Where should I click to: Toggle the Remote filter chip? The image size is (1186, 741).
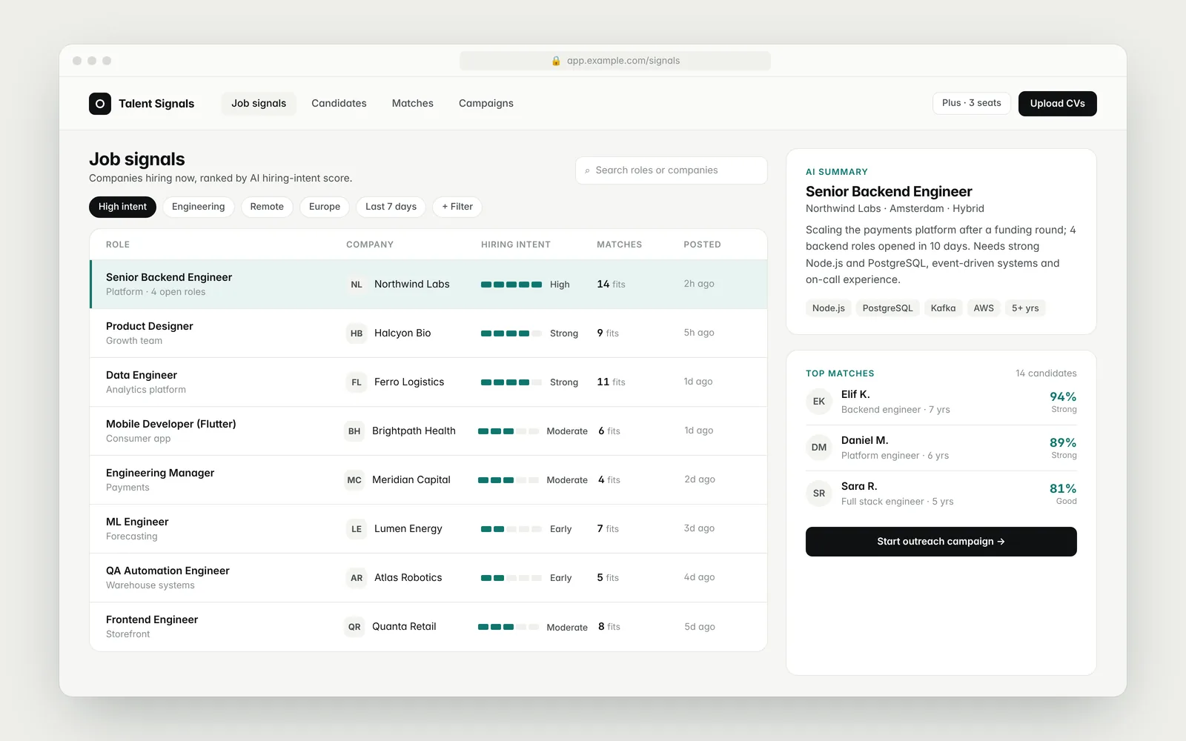(x=267, y=207)
